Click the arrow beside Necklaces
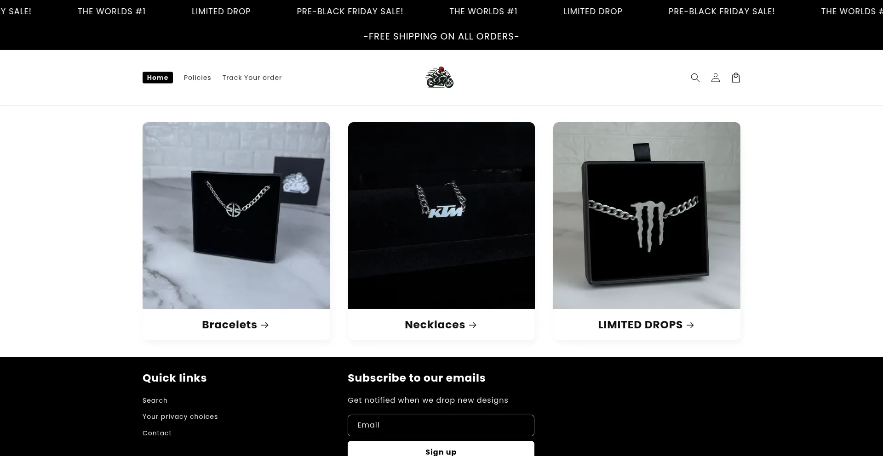 tap(473, 325)
